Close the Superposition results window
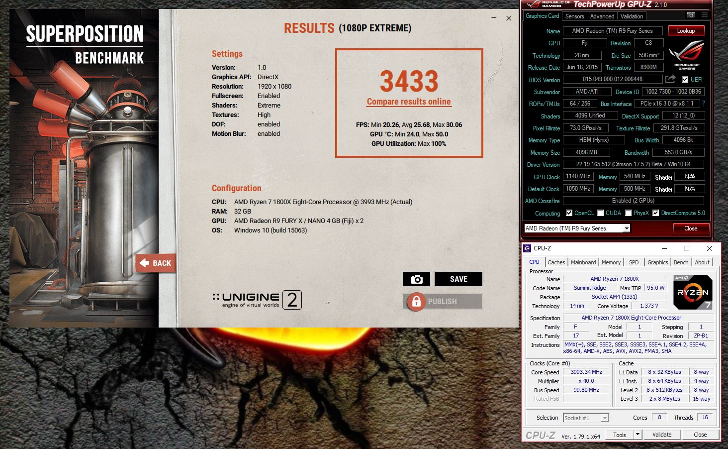This screenshot has width=728, height=449. 509,18
